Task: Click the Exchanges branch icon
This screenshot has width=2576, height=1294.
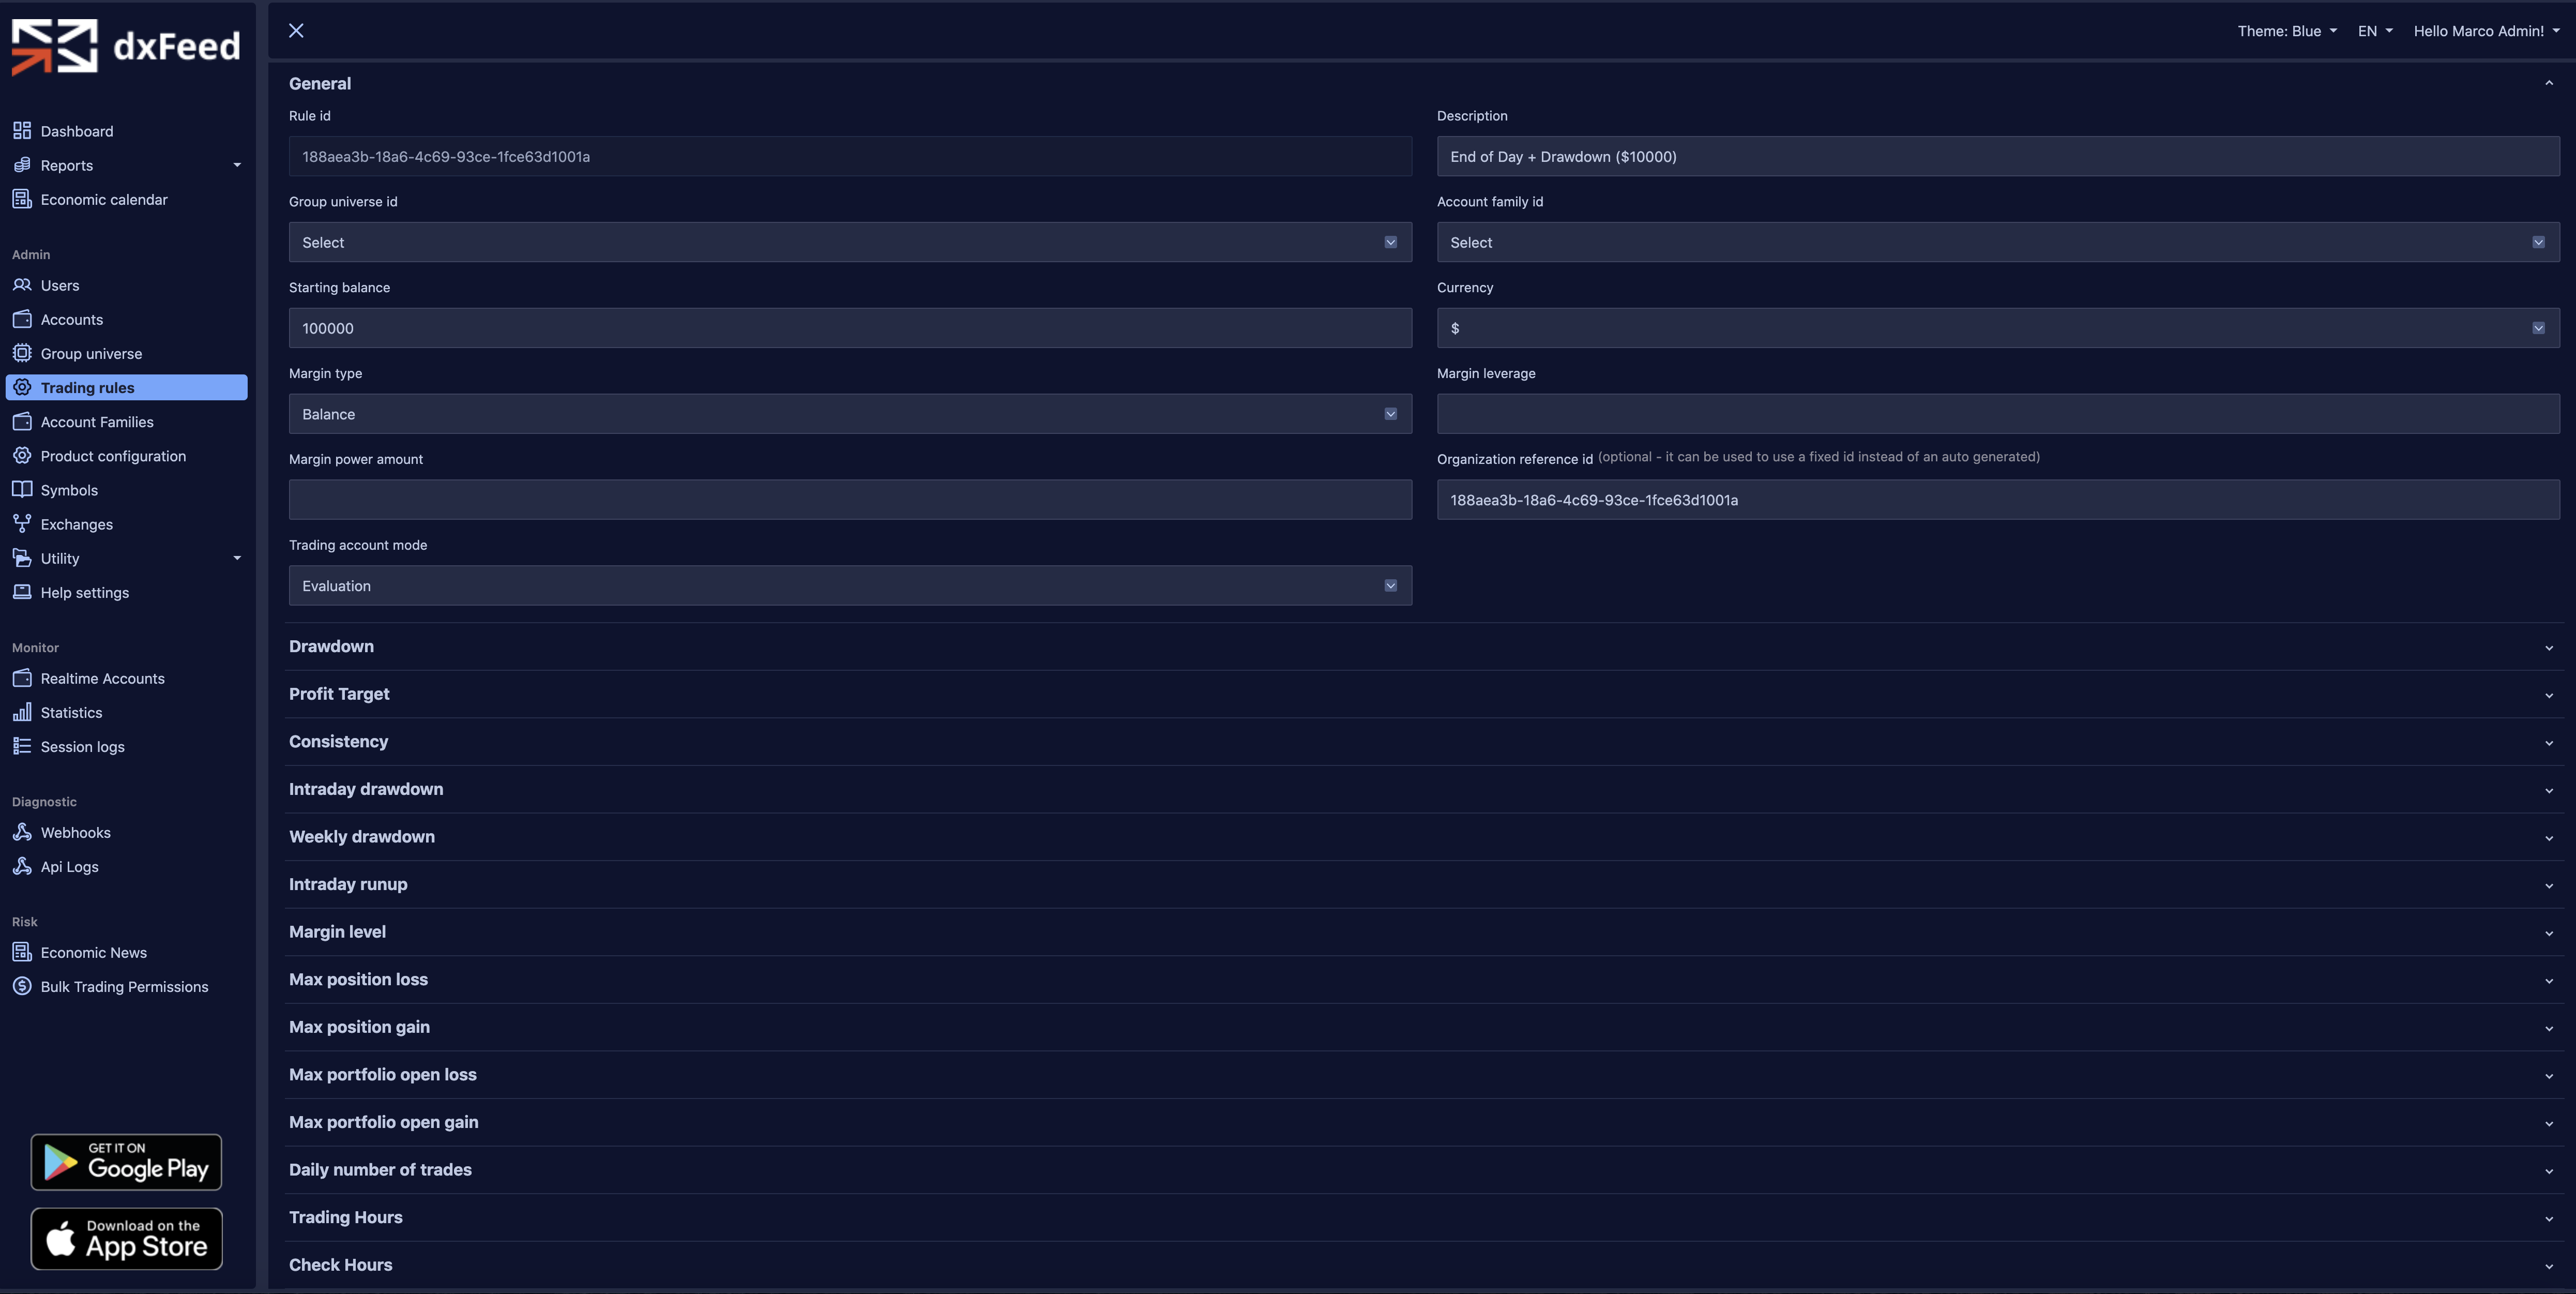Action: click(x=22, y=524)
